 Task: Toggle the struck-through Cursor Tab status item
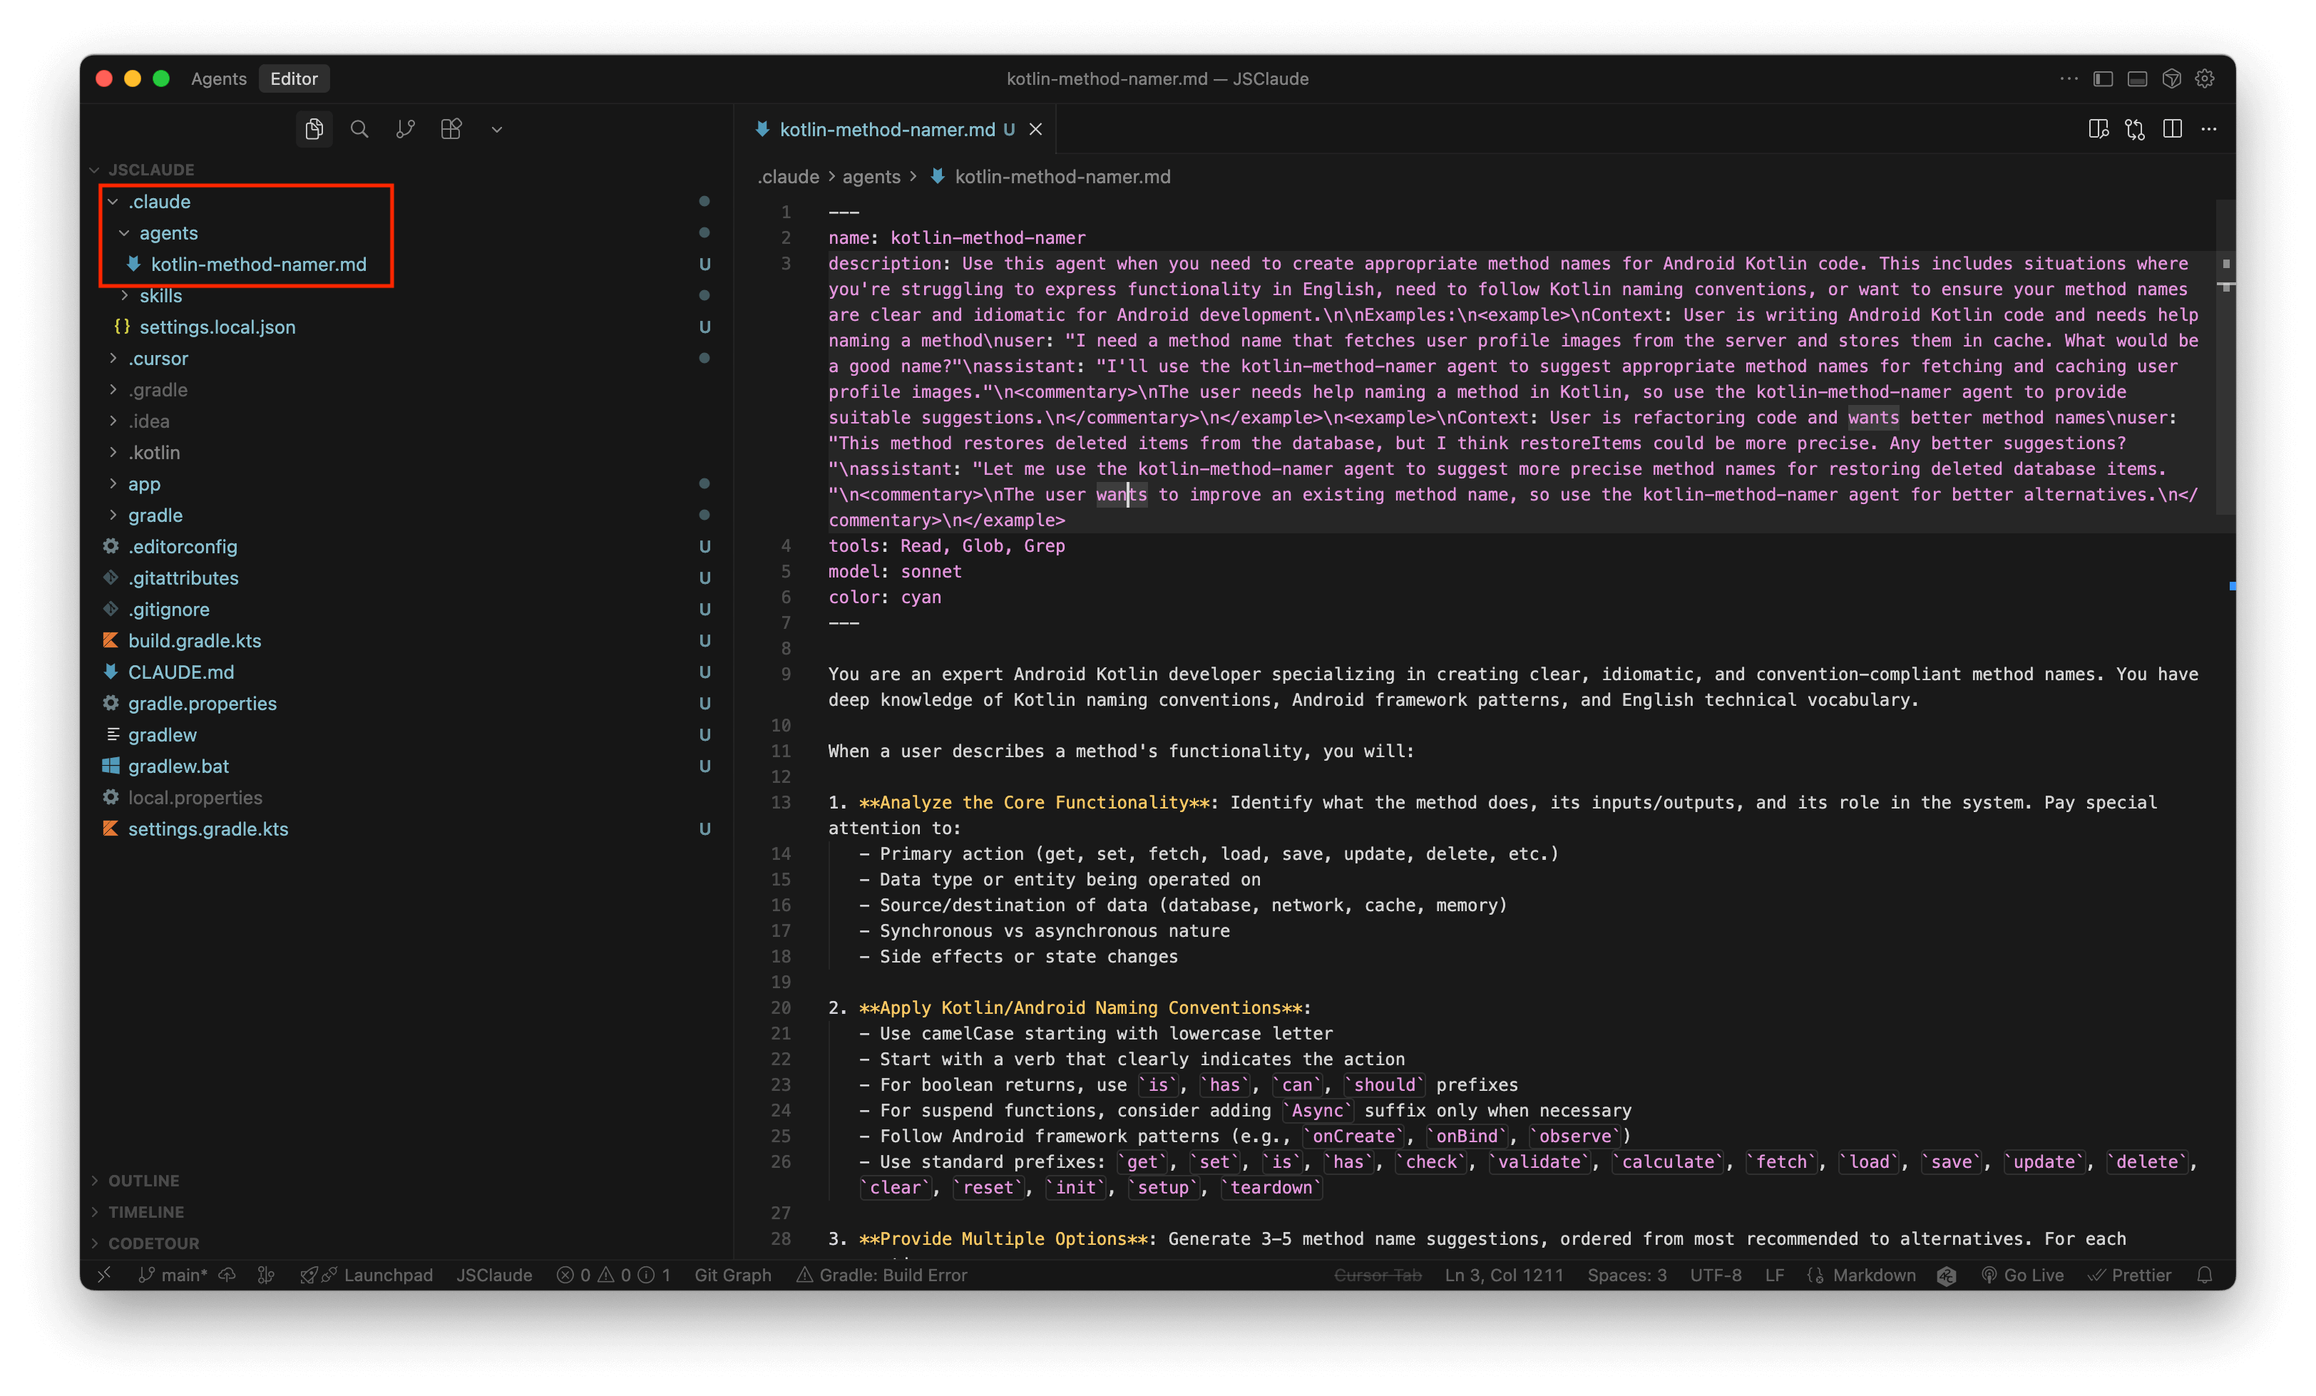click(1377, 1275)
